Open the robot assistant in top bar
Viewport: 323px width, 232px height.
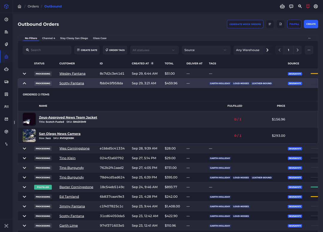pos(282,6)
